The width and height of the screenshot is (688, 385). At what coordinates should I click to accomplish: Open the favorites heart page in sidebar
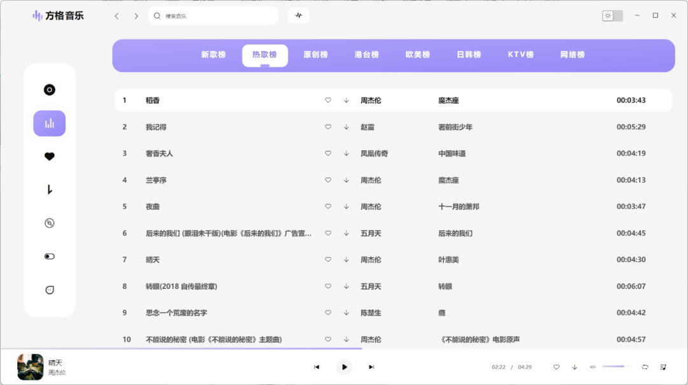[50, 157]
